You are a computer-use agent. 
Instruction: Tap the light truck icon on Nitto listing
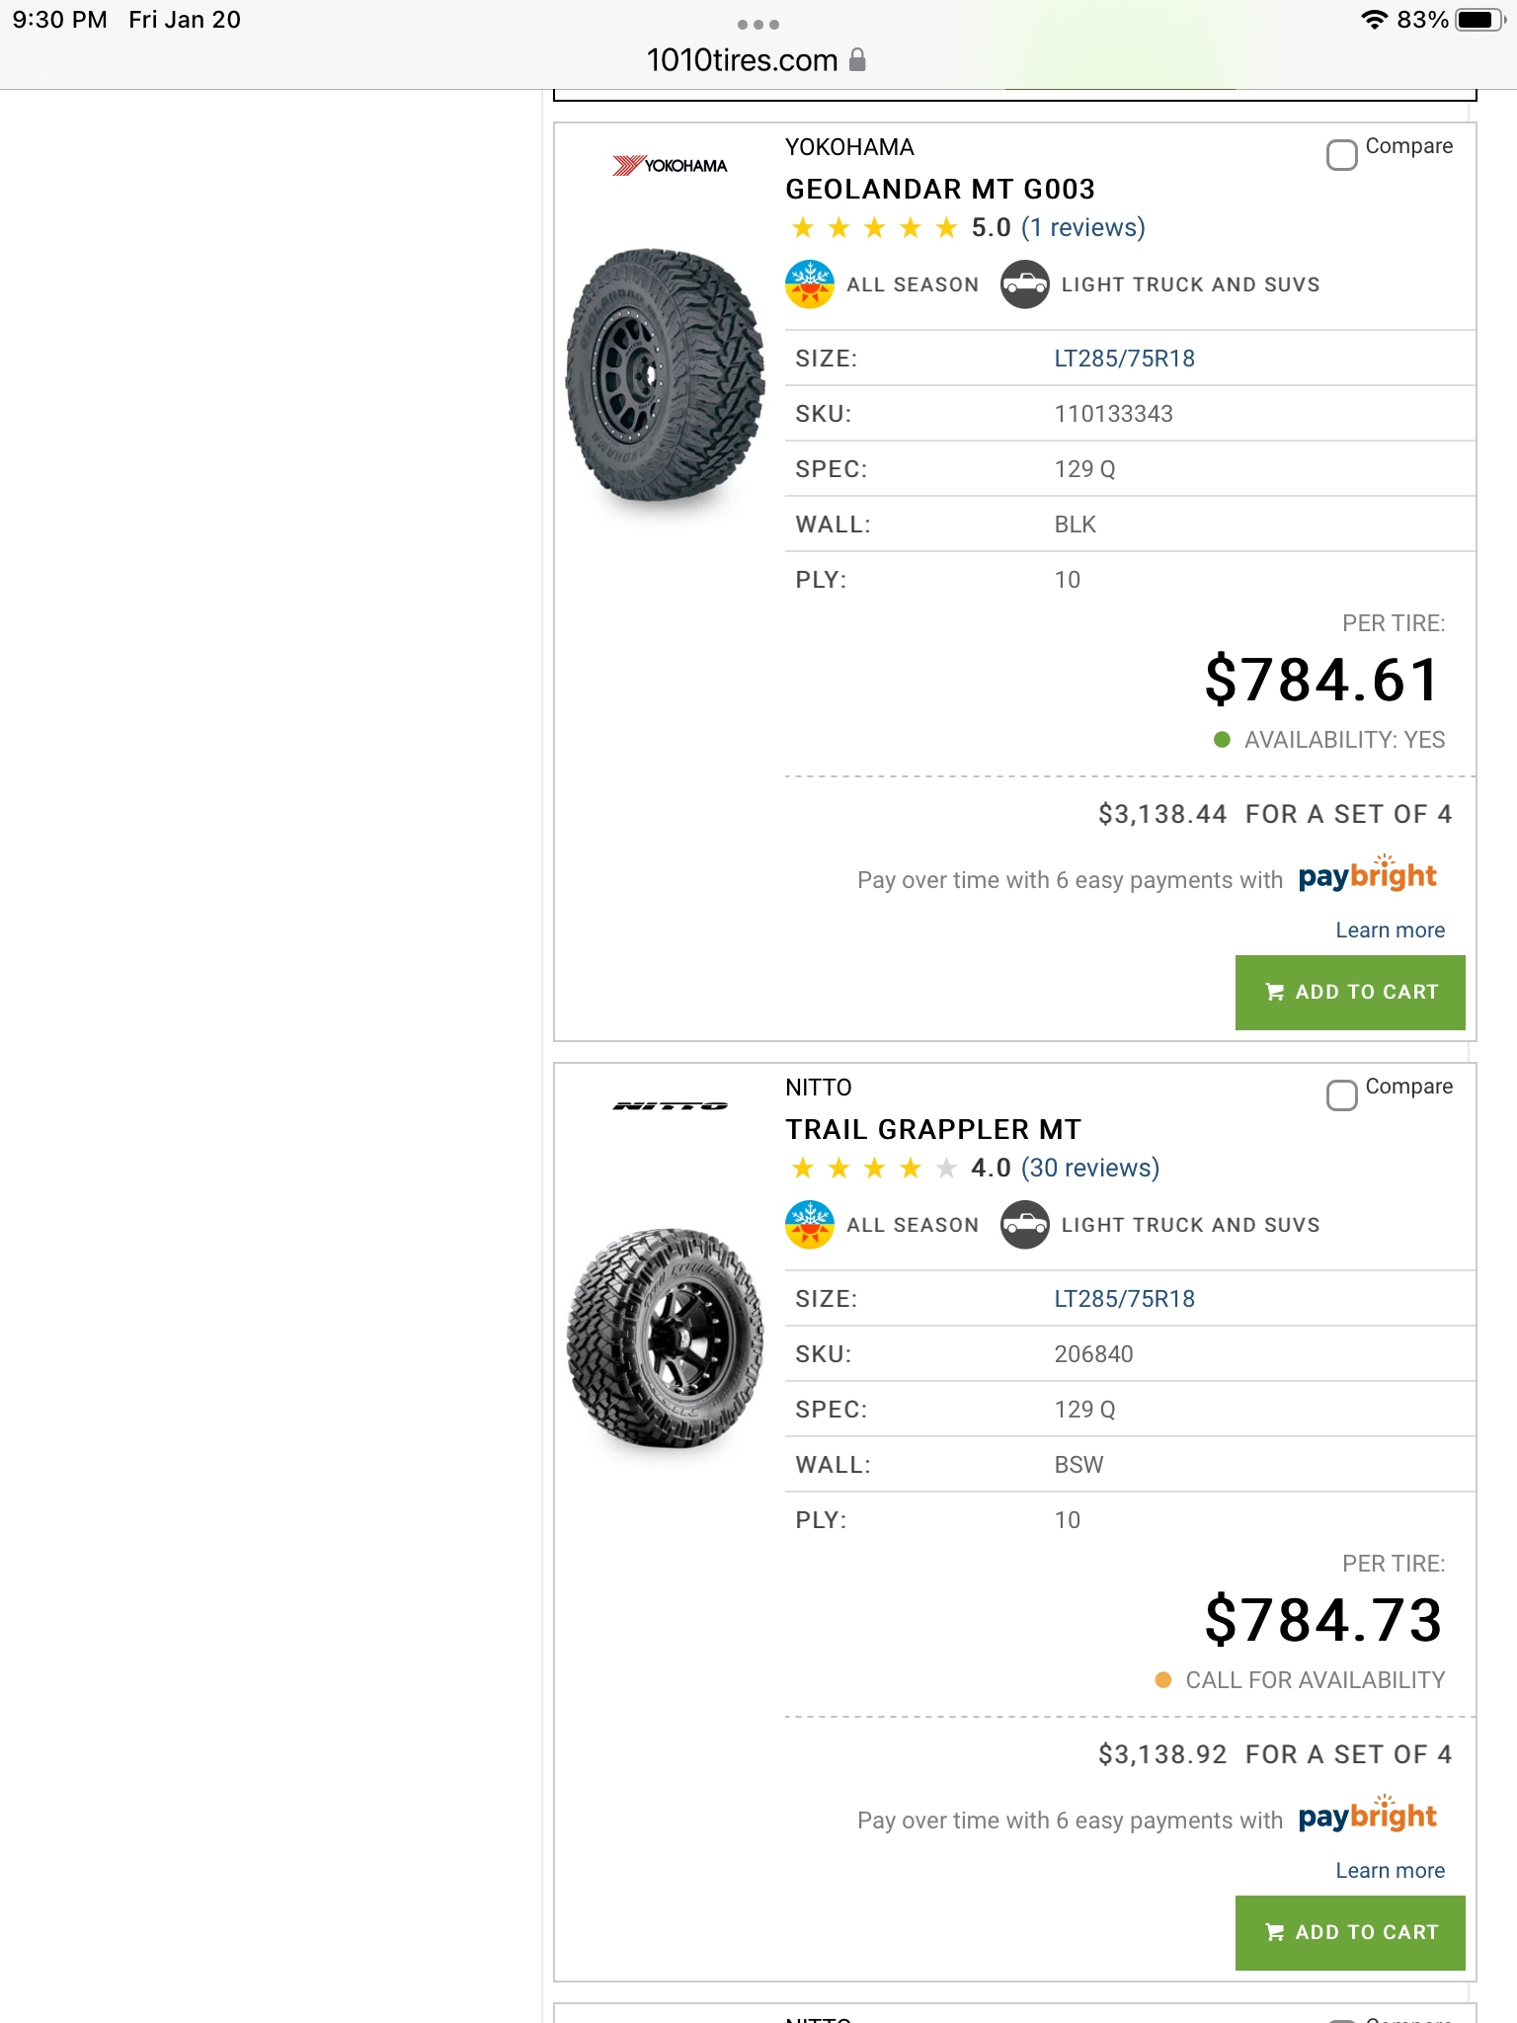pos(1024,1225)
